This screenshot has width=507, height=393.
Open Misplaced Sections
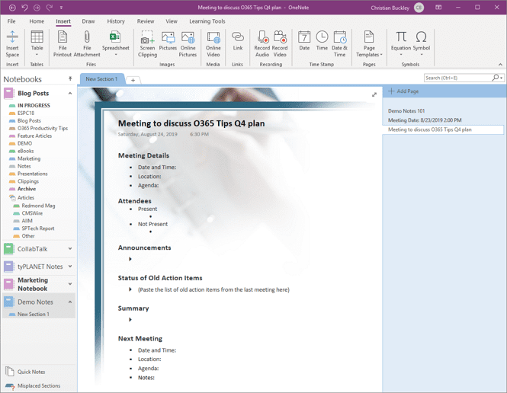coord(33,386)
